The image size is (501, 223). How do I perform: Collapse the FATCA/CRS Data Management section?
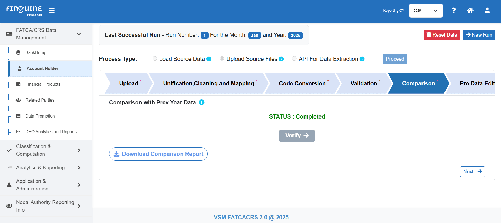pyautogui.click(x=78, y=34)
